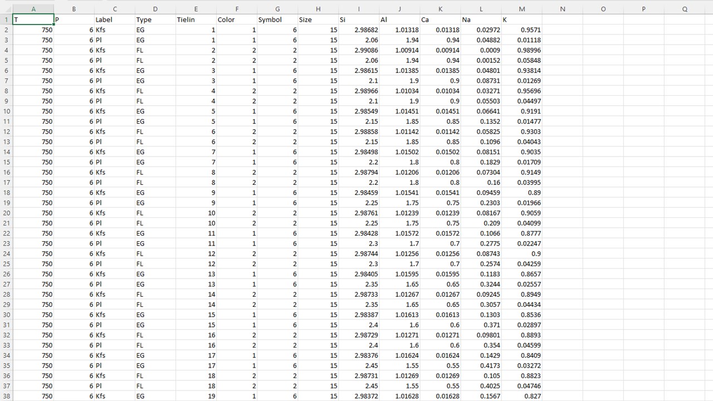Viewport: 713px width, 401px height.
Task: Select the cell with value 2.98682
Action: point(358,30)
